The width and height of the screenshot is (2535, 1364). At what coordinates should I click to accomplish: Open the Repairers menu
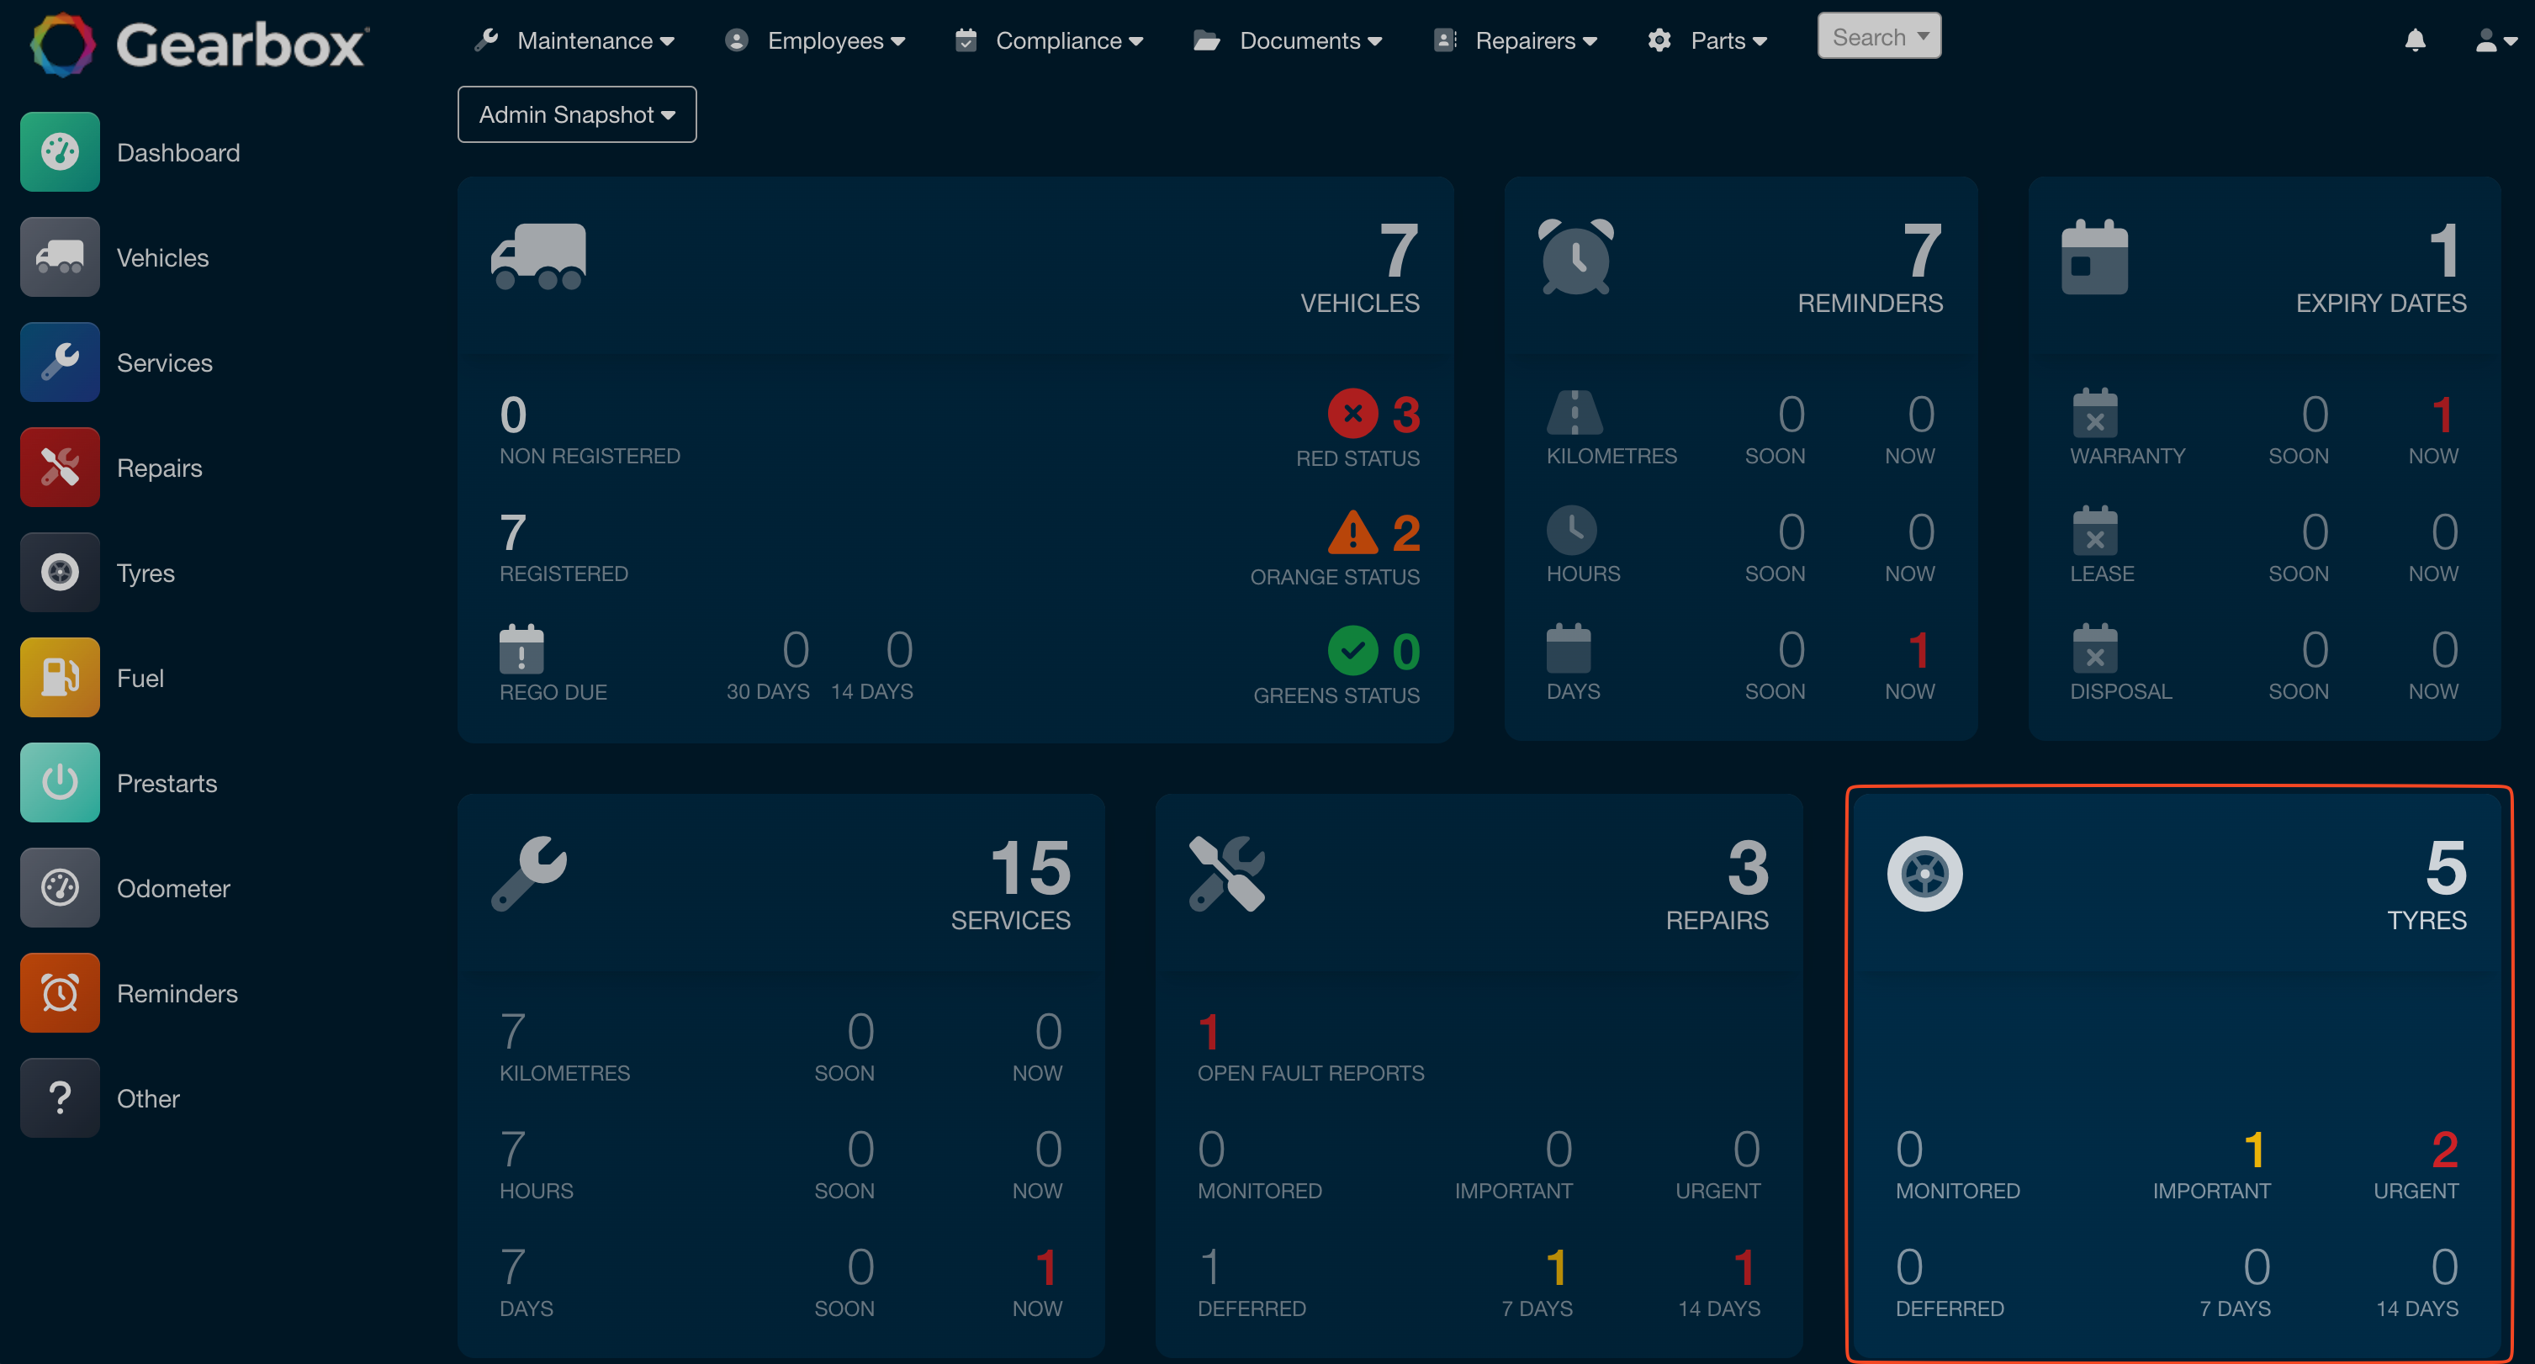click(x=1516, y=40)
